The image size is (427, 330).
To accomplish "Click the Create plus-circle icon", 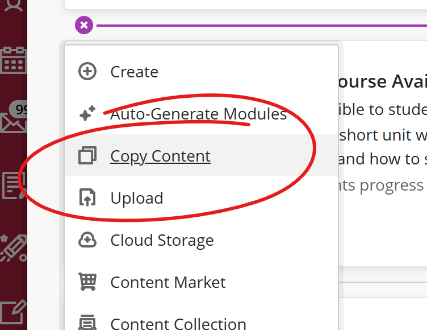I will pos(87,72).
